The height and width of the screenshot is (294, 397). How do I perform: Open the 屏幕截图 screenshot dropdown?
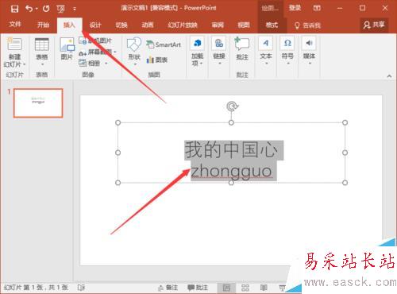pyautogui.click(x=98, y=52)
